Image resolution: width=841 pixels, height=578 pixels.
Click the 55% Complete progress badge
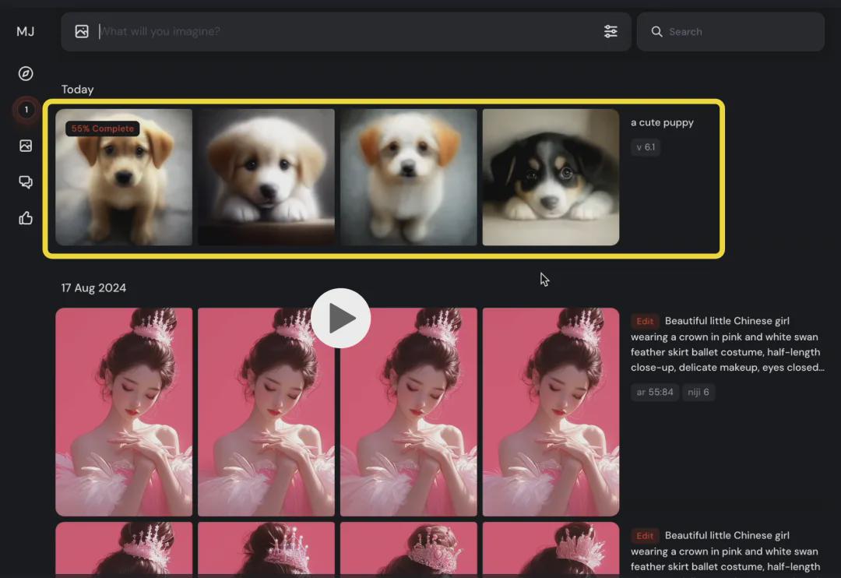pos(103,129)
